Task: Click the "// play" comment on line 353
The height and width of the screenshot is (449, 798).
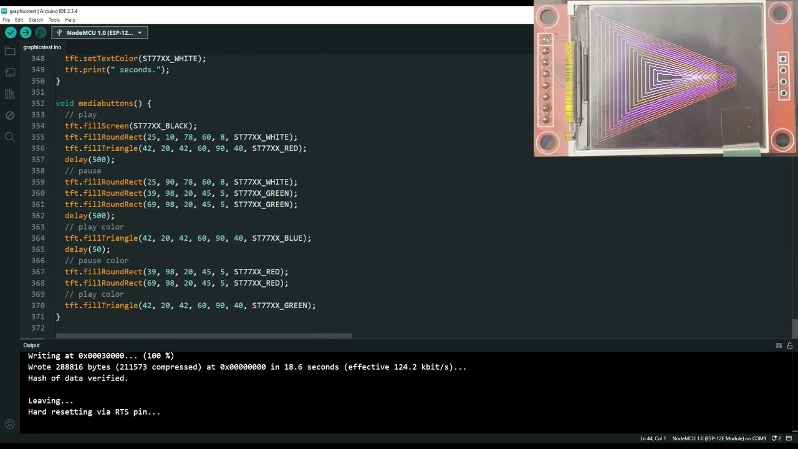Action: [x=80, y=115]
